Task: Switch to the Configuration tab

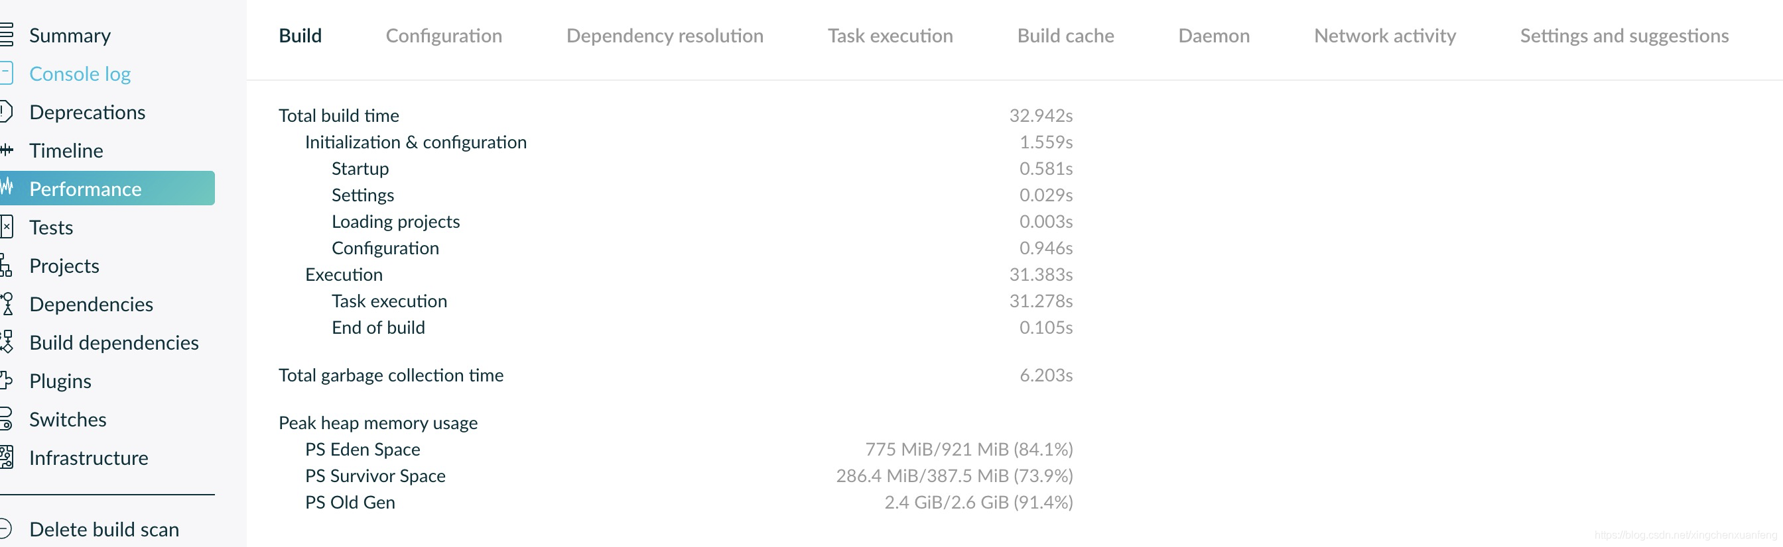Action: point(444,36)
